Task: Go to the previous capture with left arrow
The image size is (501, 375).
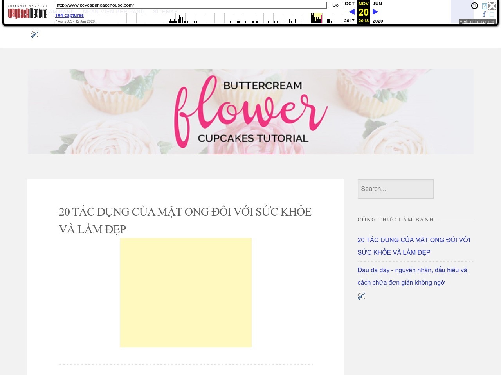Action: pyautogui.click(x=351, y=12)
